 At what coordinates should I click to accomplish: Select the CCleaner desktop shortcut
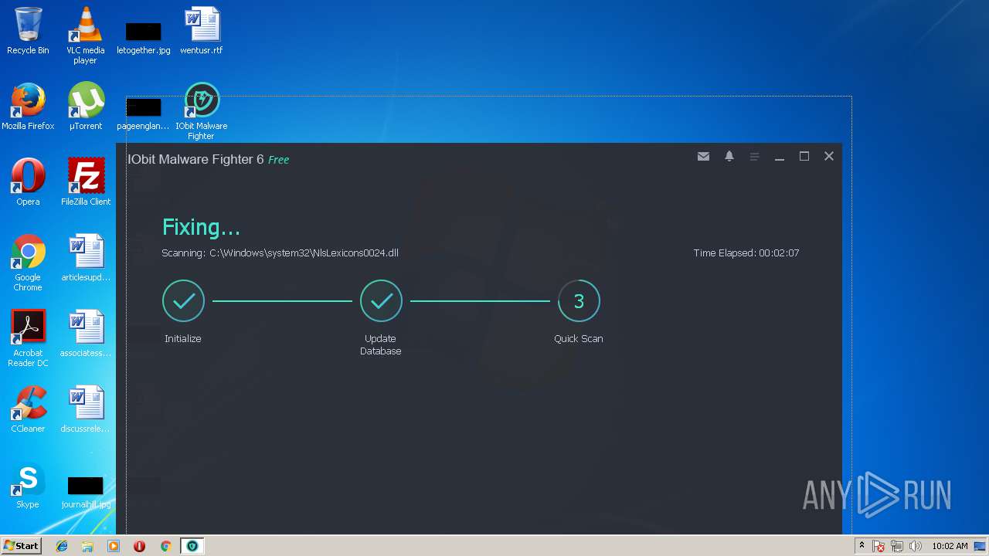(x=28, y=409)
